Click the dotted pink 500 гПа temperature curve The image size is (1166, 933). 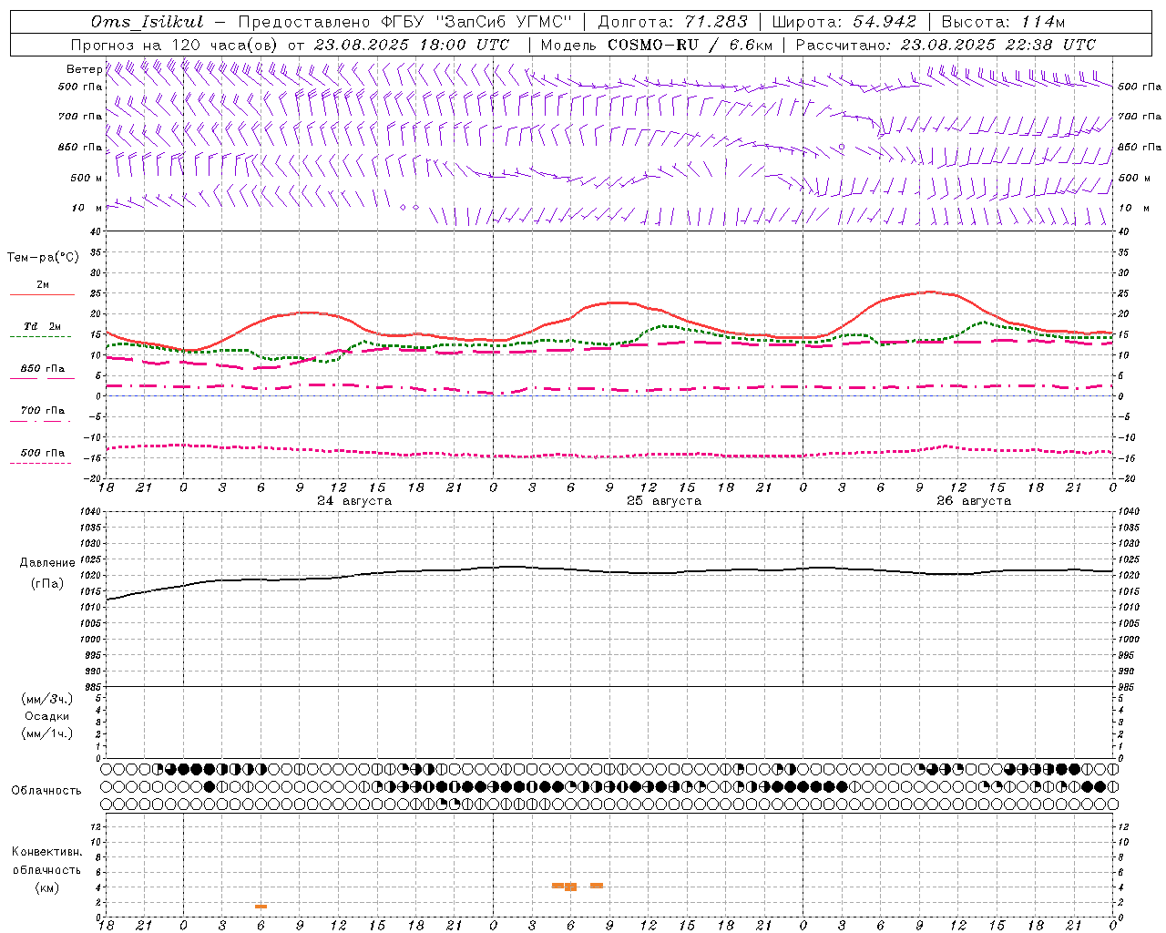[610, 456]
